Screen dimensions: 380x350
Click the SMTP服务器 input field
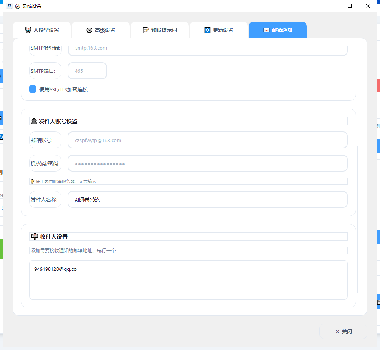(208, 48)
